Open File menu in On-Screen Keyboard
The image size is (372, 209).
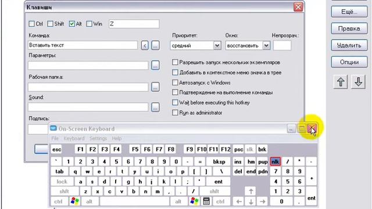pyautogui.click(x=55, y=138)
